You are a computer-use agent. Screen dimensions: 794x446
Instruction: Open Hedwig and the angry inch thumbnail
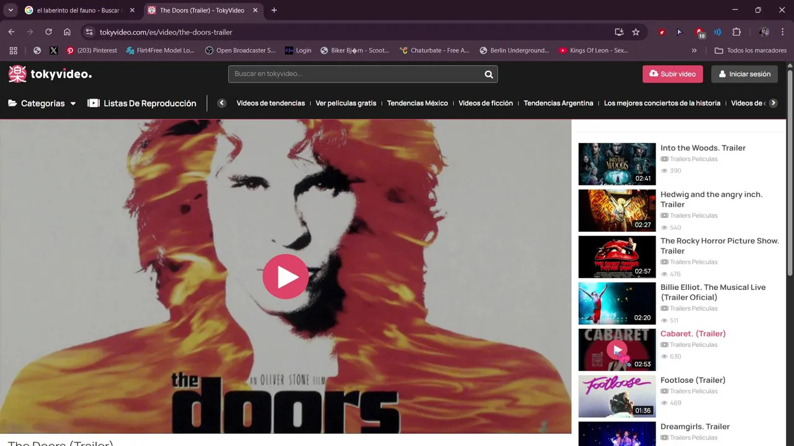coord(617,211)
